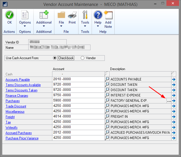The width and height of the screenshot is (181, 157).
Task: Click the Cash account input field
Action: point(78,74)
